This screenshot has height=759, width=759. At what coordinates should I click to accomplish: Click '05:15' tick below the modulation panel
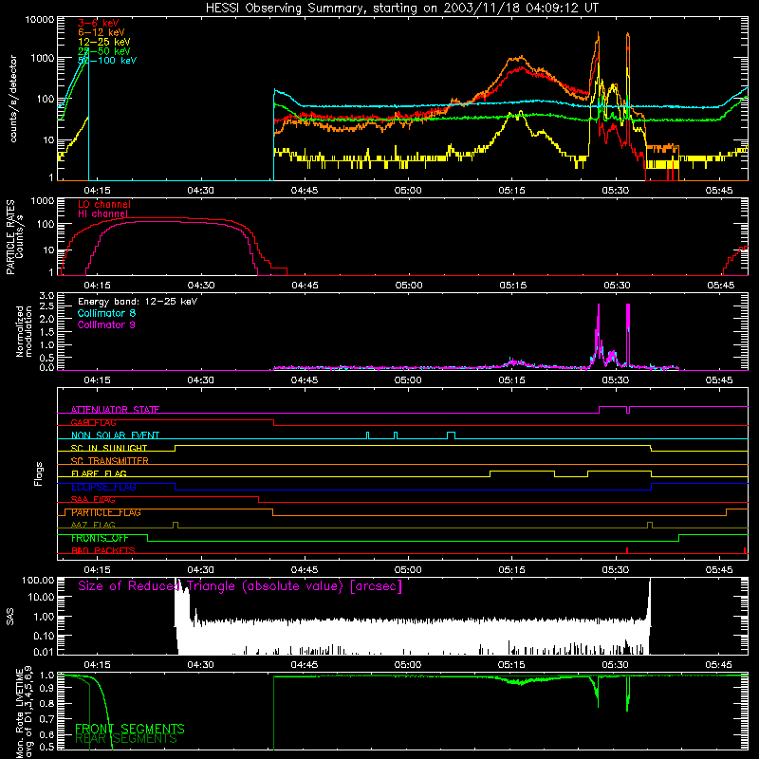point(511,380)
